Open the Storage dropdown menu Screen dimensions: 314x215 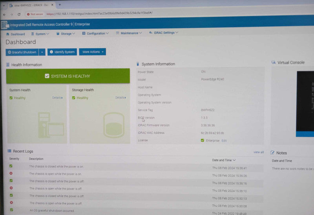coord(66,34)
